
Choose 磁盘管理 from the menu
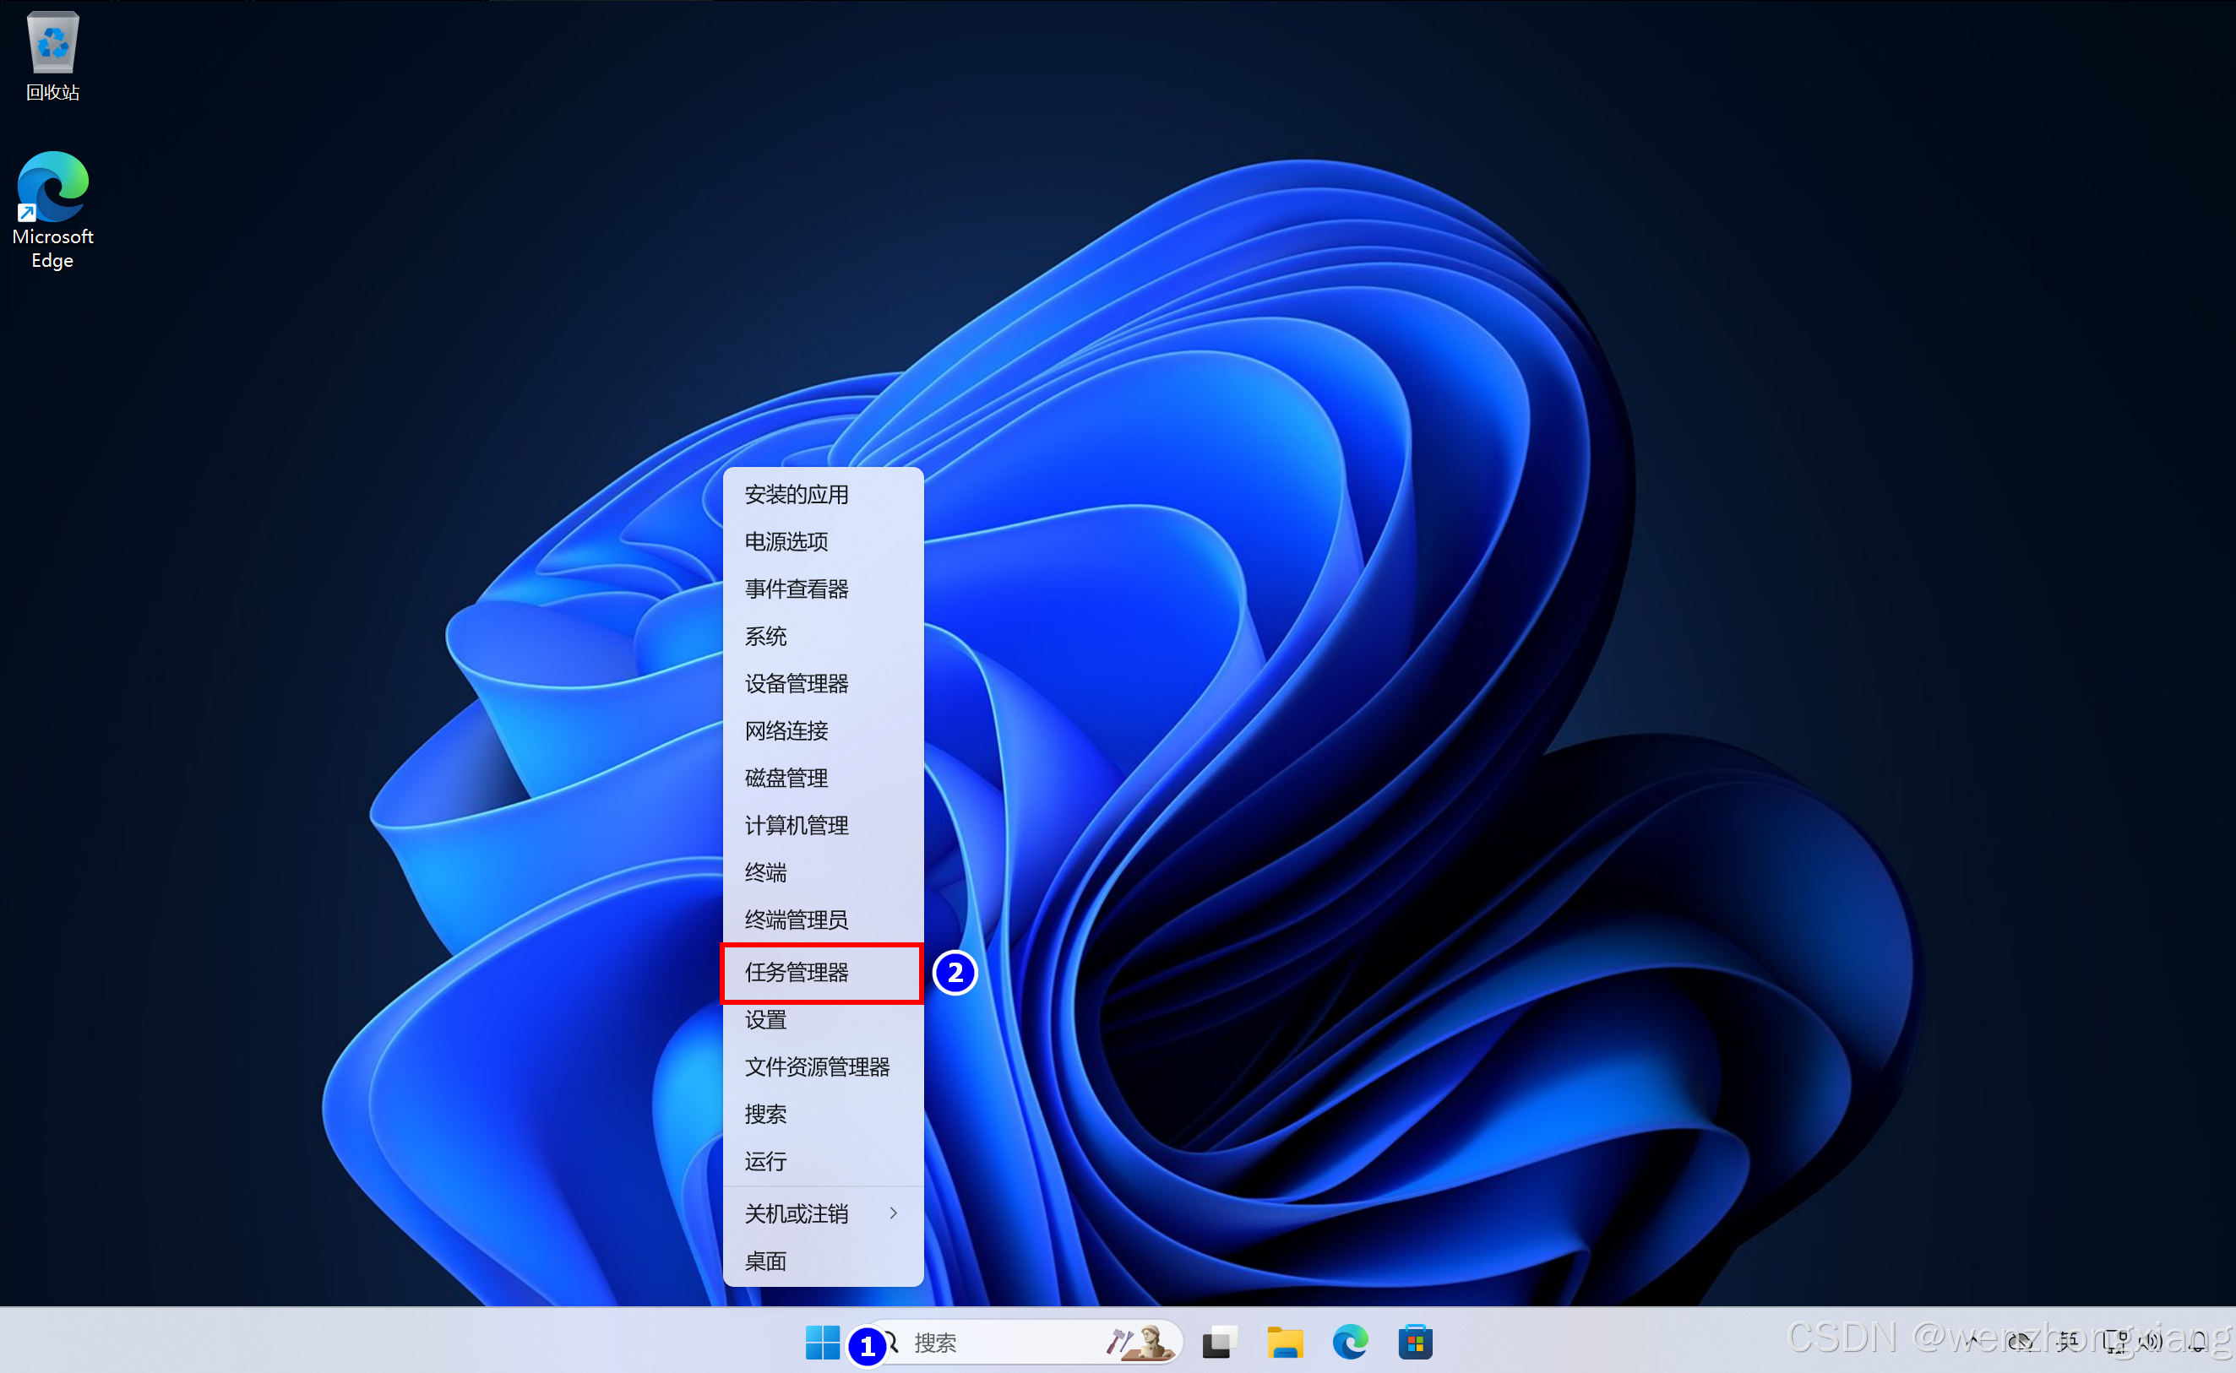pos(786,779)
